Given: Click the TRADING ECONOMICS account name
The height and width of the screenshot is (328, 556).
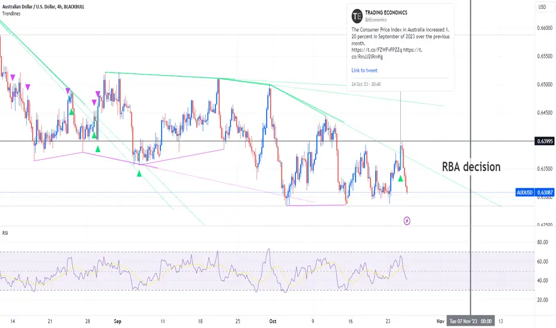Looking at the screenshot, I should click(x=386, y=13).
